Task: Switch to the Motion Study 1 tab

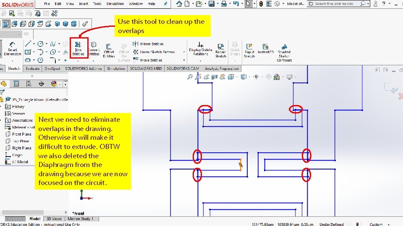Action: point(80,219)
